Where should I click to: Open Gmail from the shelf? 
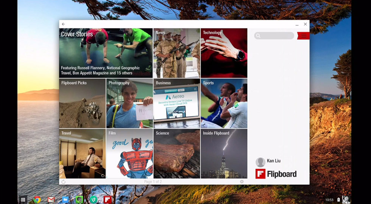point(51,199)
